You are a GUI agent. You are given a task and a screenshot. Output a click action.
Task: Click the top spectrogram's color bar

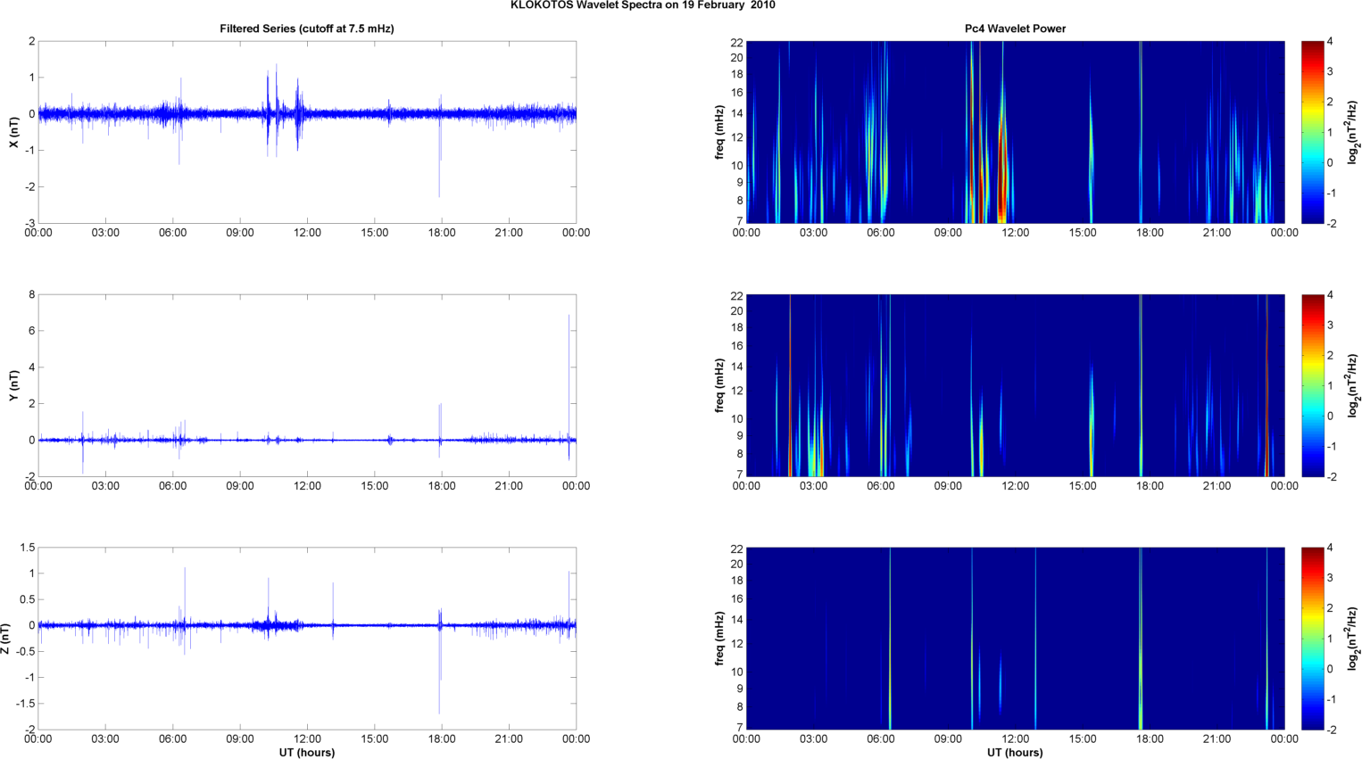[x=1312, y=132]
